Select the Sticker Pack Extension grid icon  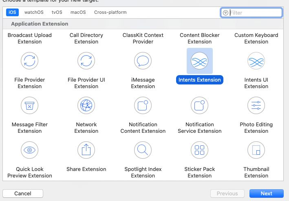(200, 150)
